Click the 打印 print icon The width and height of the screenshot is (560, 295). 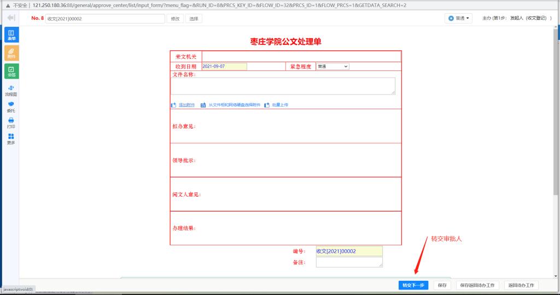pos(11,123)
